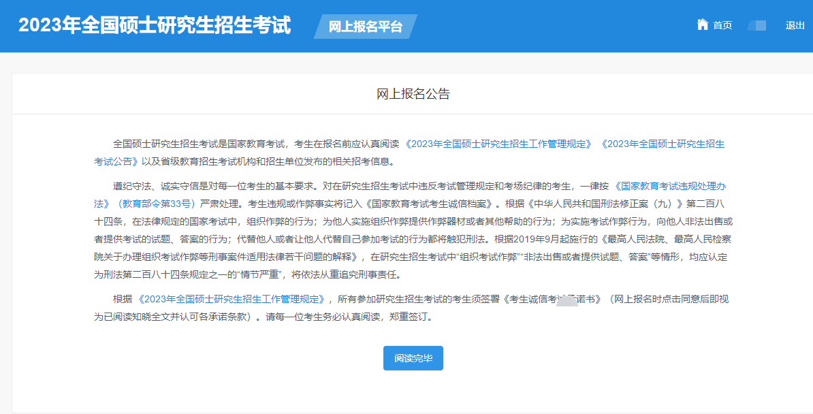Click the 阅读完毕 button
This screenshot has height=414, width=813.
413,358
